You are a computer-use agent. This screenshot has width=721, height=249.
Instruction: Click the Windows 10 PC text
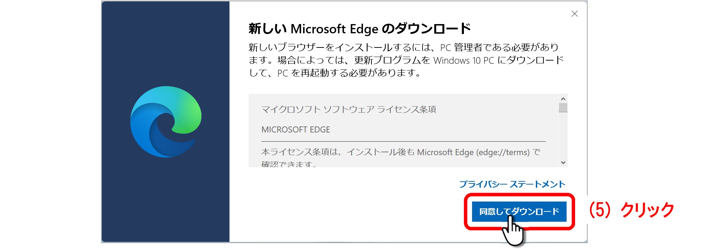point(464,61)
